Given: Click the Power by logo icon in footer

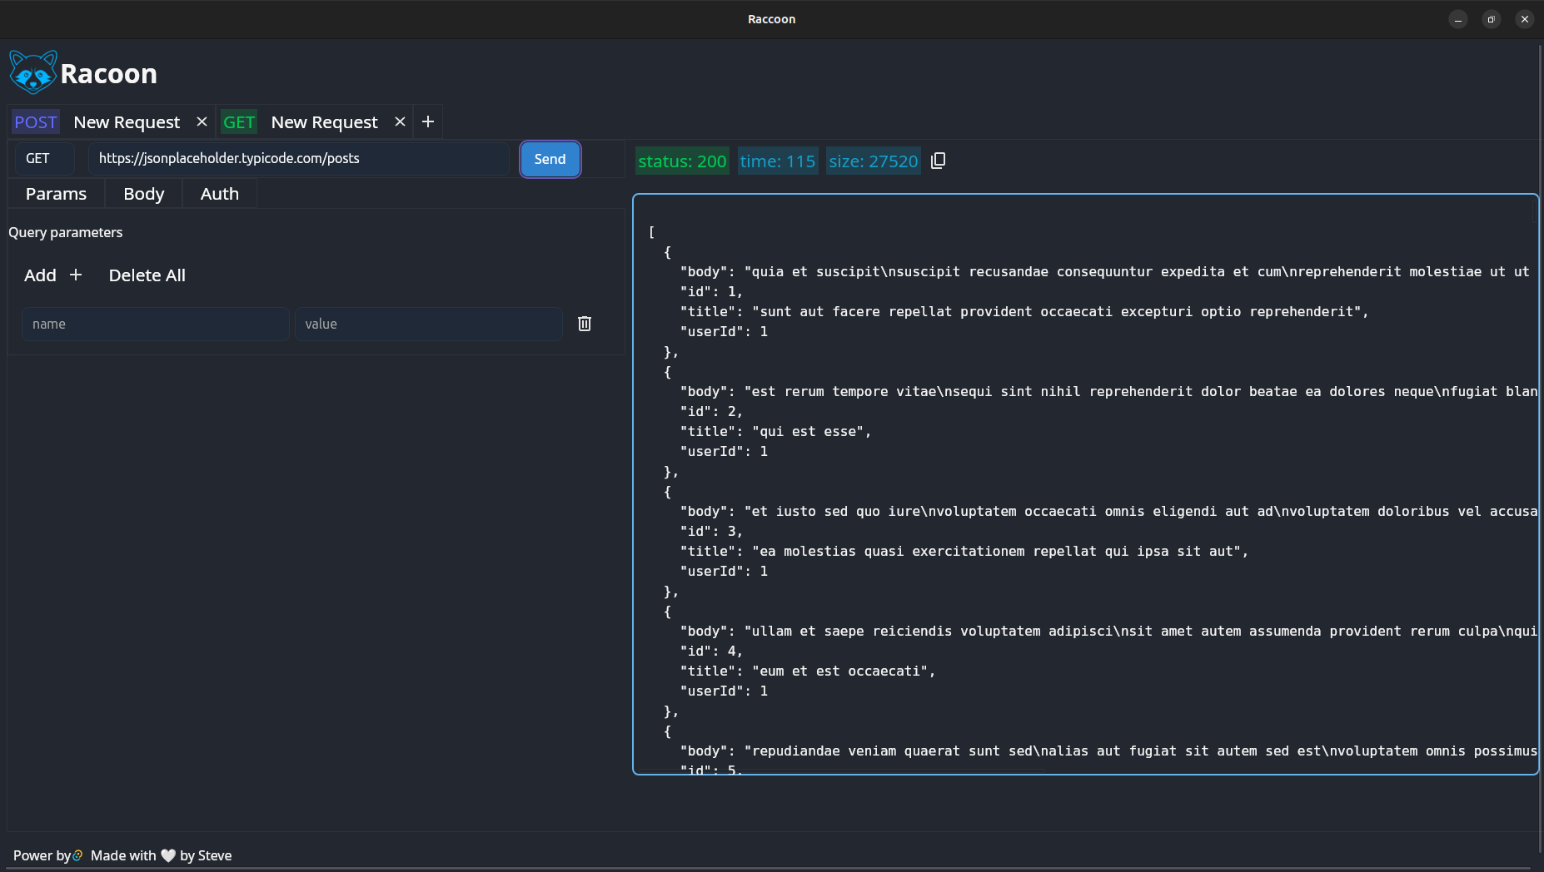Looking at the screenshot, I should click(x=78, y=855).
